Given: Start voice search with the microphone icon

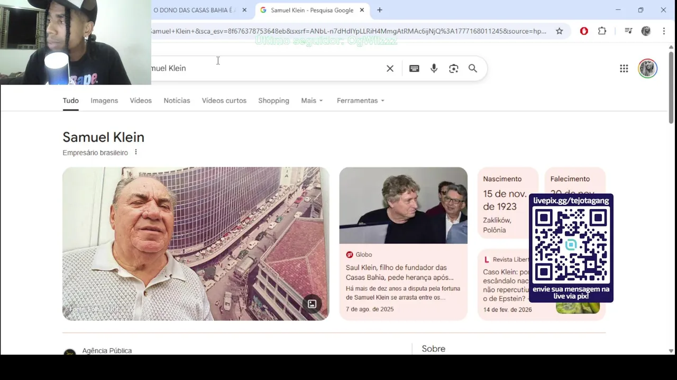Looking at the screenshot, I should click(x=434, y=69).
